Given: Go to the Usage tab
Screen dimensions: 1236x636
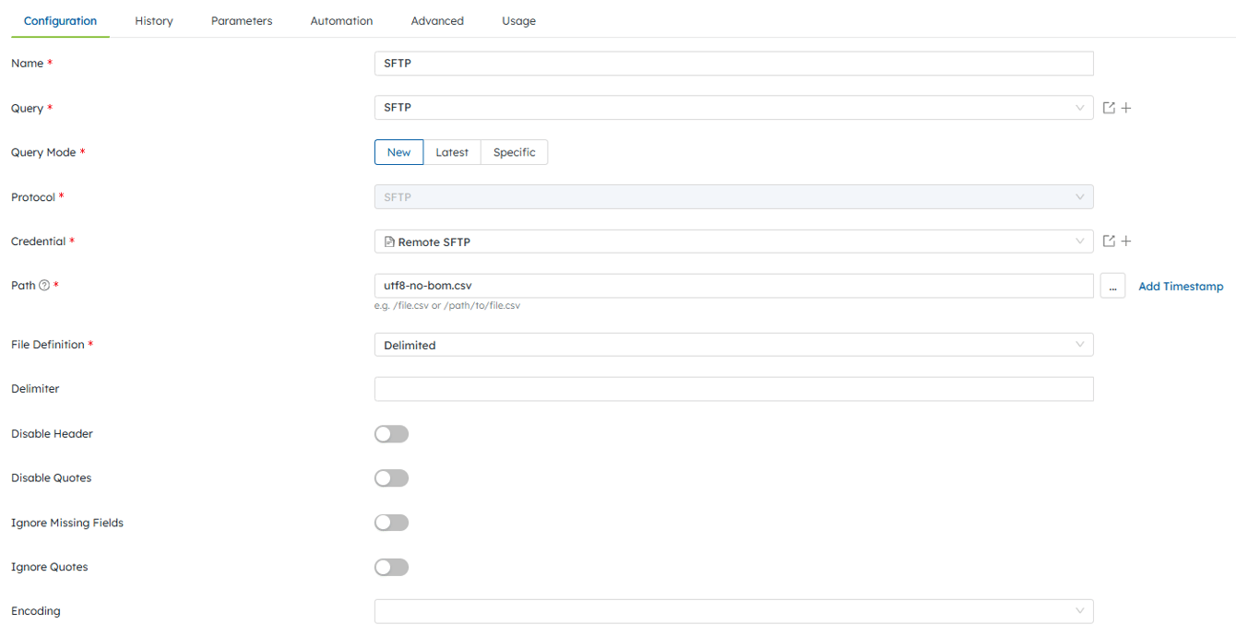Looking at the screenshot, I should [x=518, y=20].
